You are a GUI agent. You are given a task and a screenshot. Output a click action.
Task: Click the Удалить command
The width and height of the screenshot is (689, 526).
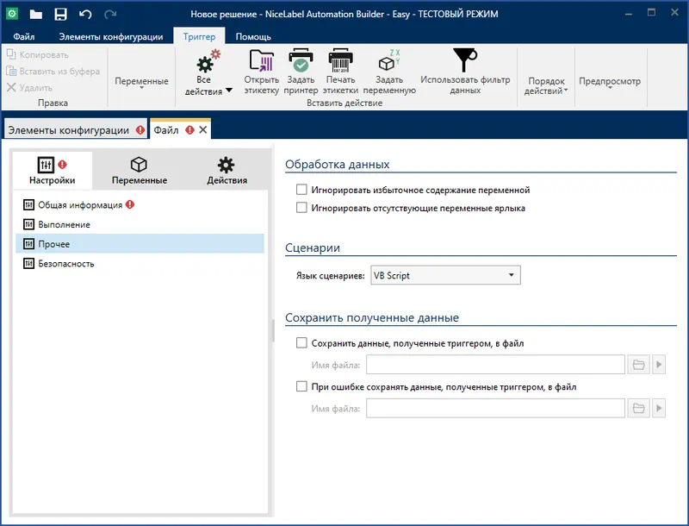coord(29,87)
